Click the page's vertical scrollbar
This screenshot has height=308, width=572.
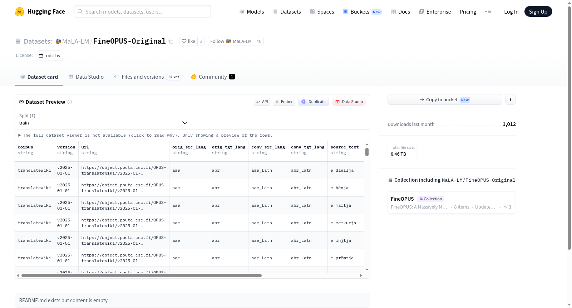569,128
